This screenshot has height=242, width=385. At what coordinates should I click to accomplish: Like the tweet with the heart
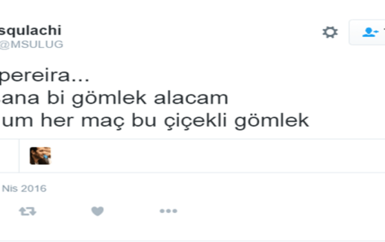pos(97,211)
